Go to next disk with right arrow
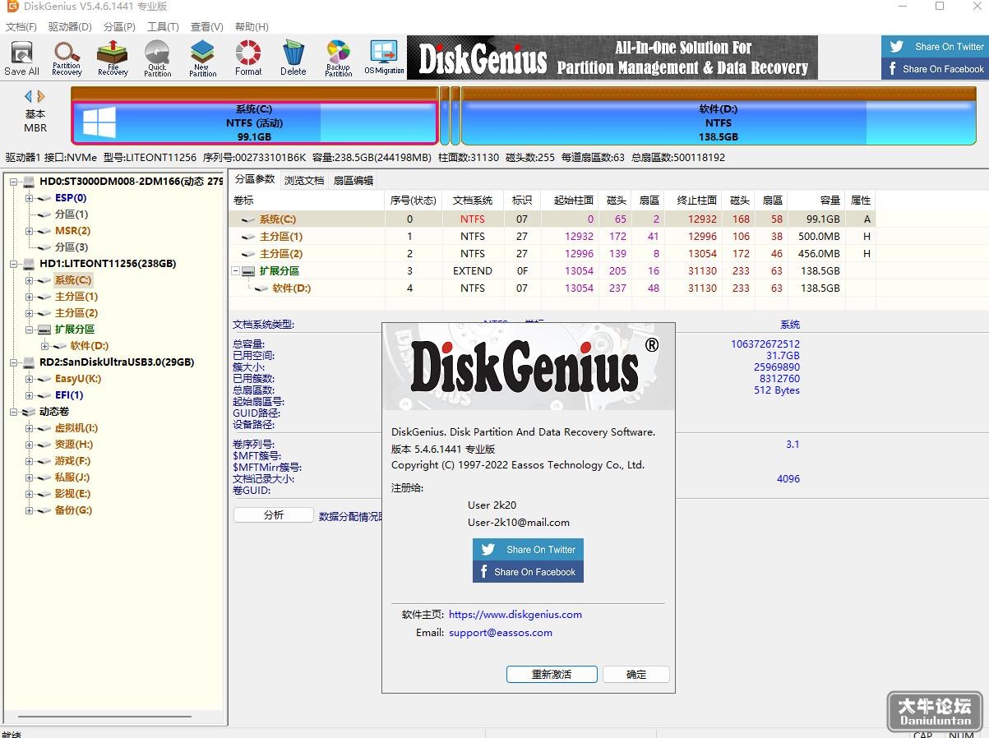The width and height of the screenshot is (989, 738). (x=41, y=96)
